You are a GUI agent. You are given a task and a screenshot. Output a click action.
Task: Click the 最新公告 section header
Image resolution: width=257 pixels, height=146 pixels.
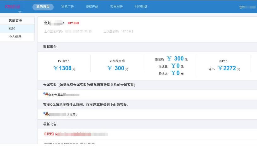(50, 124)
